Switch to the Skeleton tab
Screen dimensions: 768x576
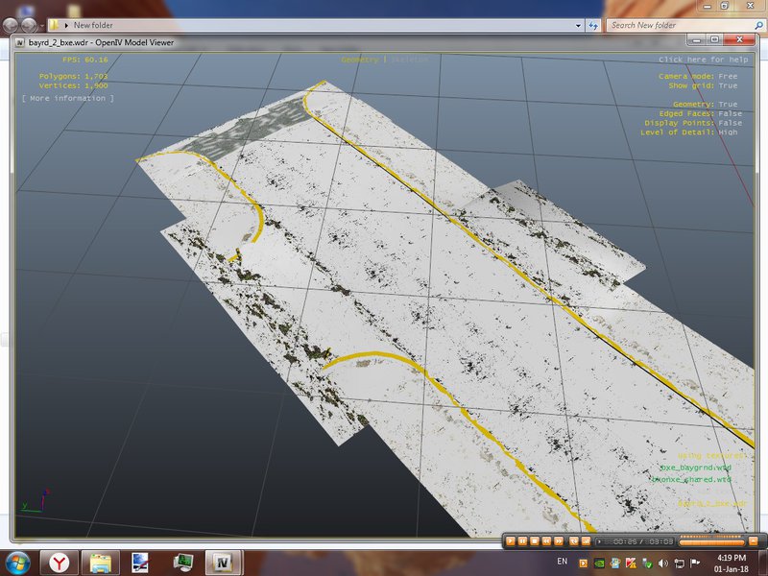410,60
